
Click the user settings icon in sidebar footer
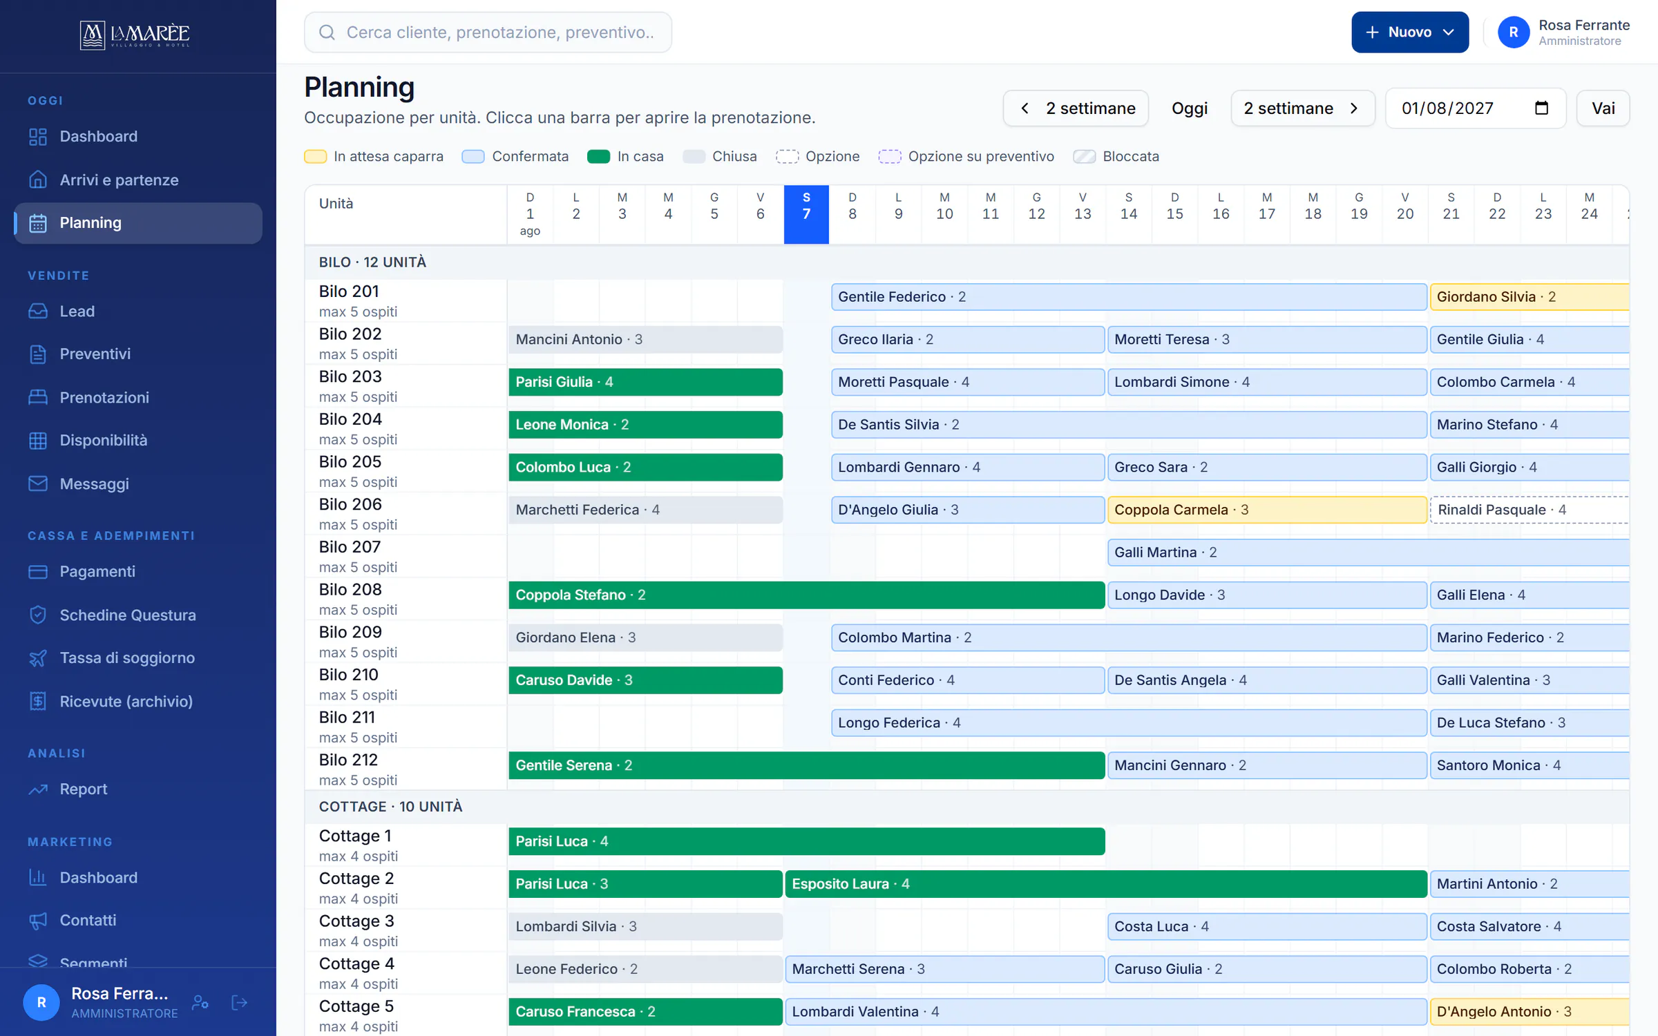(200, 1002)
